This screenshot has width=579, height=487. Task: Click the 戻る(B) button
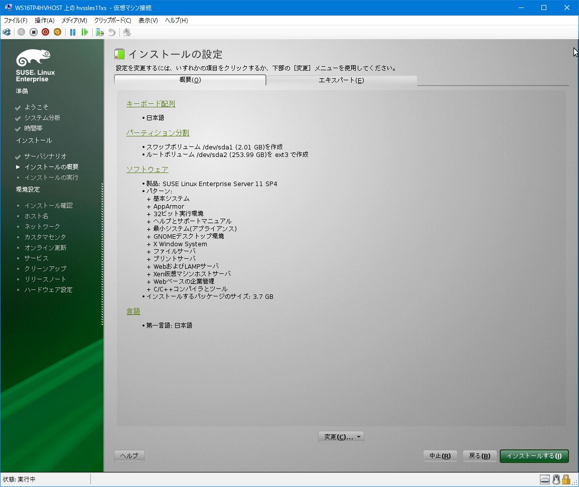(x=480, y=455)
